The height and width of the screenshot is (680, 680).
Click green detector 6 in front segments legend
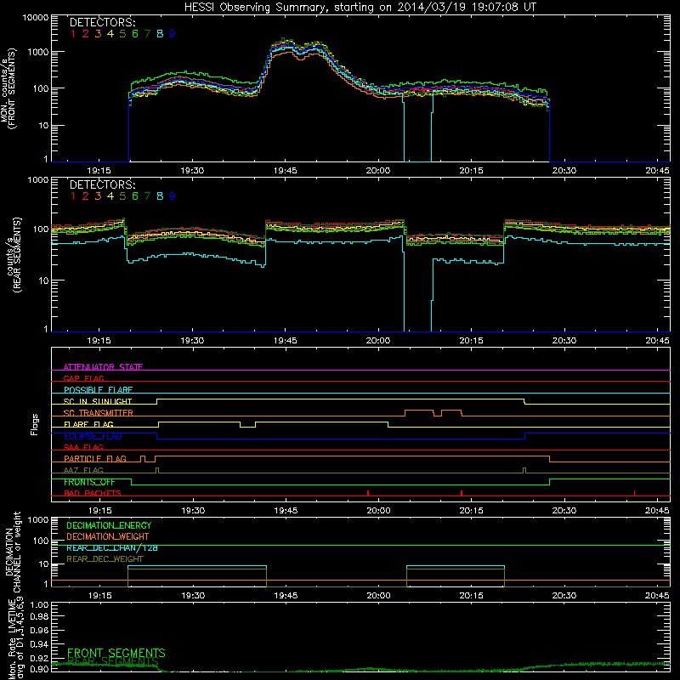[x=135, y=33]
